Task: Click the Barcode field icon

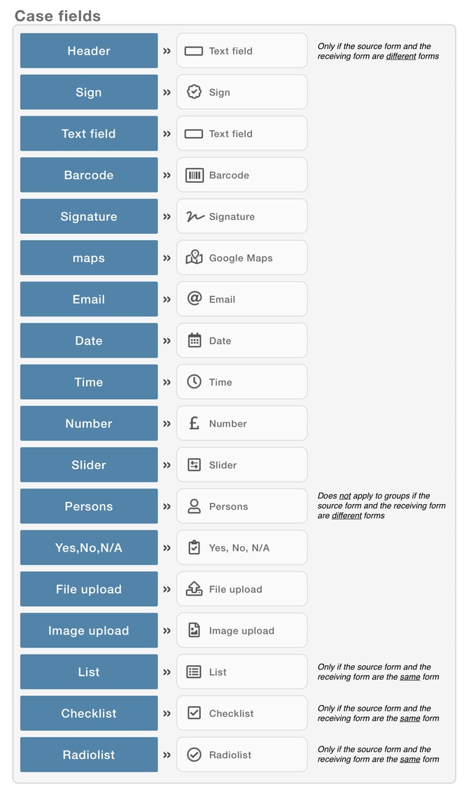Action: 194,175
